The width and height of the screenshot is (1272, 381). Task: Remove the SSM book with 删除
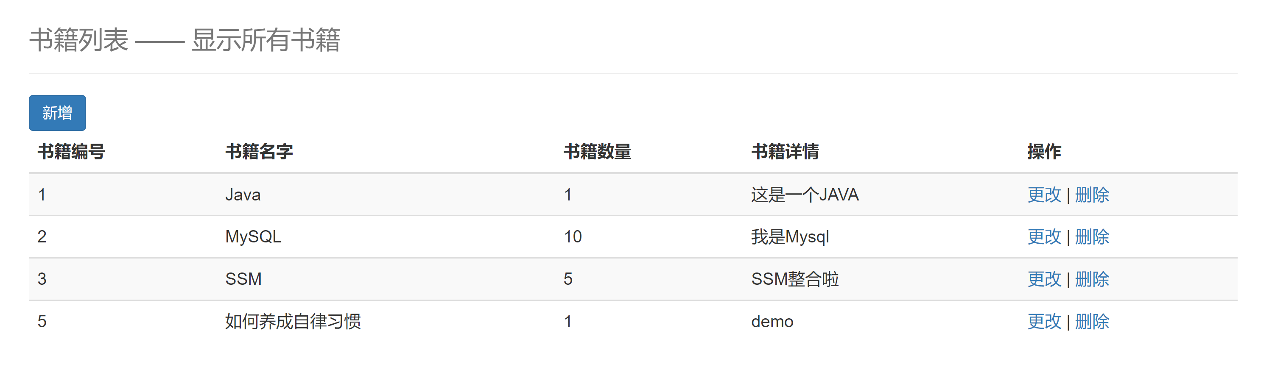click(x=1092, y=279)
